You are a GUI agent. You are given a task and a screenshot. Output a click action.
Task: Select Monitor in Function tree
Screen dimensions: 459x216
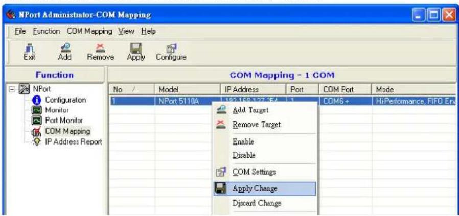57,110
